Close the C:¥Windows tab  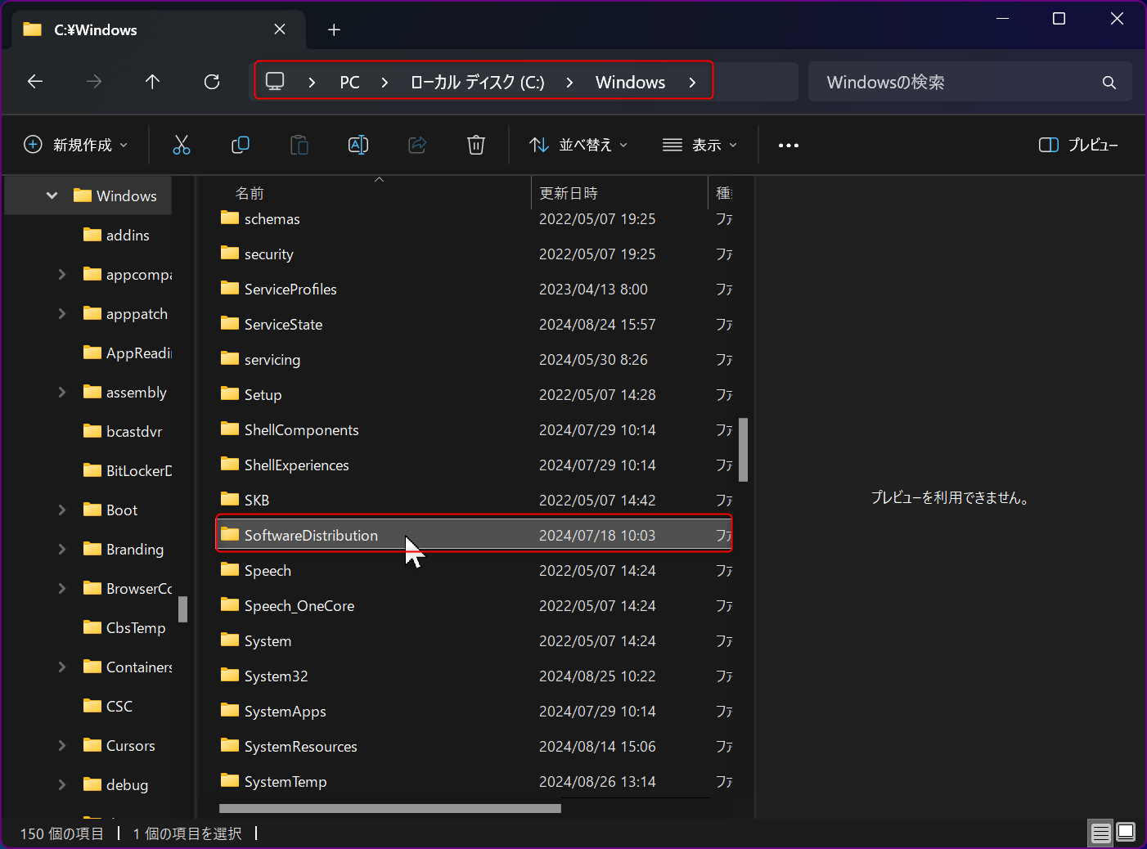pos(280,29)
